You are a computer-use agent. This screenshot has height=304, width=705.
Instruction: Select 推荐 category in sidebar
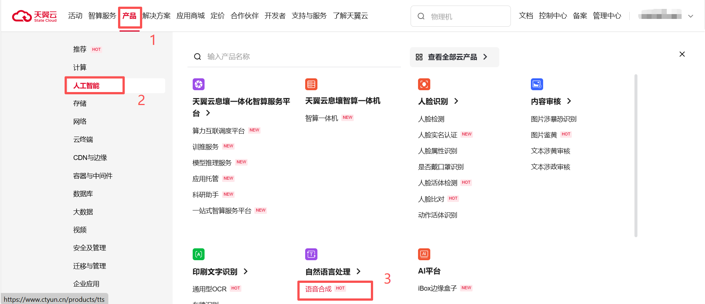pyautogui.click(x=80, y=49)
